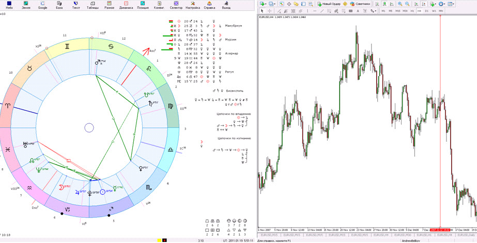Viewport: 477px width, 243px height.
Task: Click the Советники (Experts) button
Action: [360, 4]
